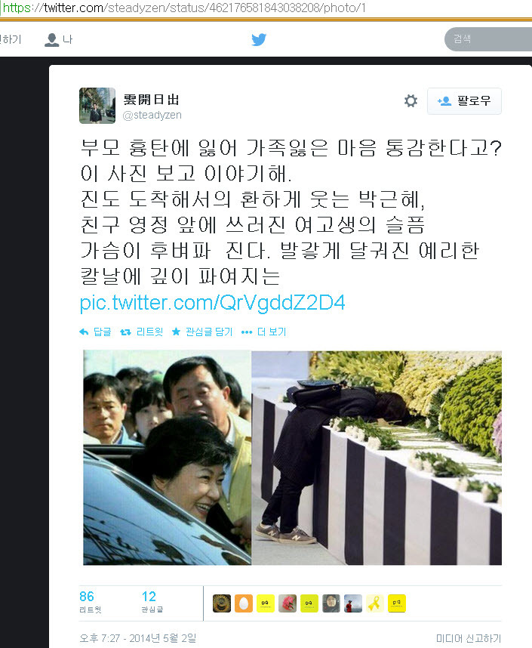Retweet using the 리트윗 icon
This screenshot has width=532, height=648.
(x=125, y=332)
